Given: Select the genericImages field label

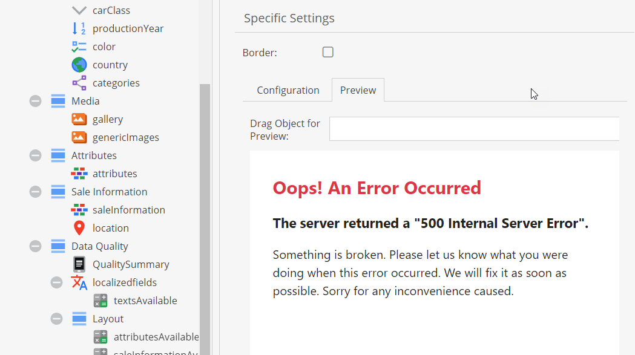Looking at the screenshot, I should [126, 138].
